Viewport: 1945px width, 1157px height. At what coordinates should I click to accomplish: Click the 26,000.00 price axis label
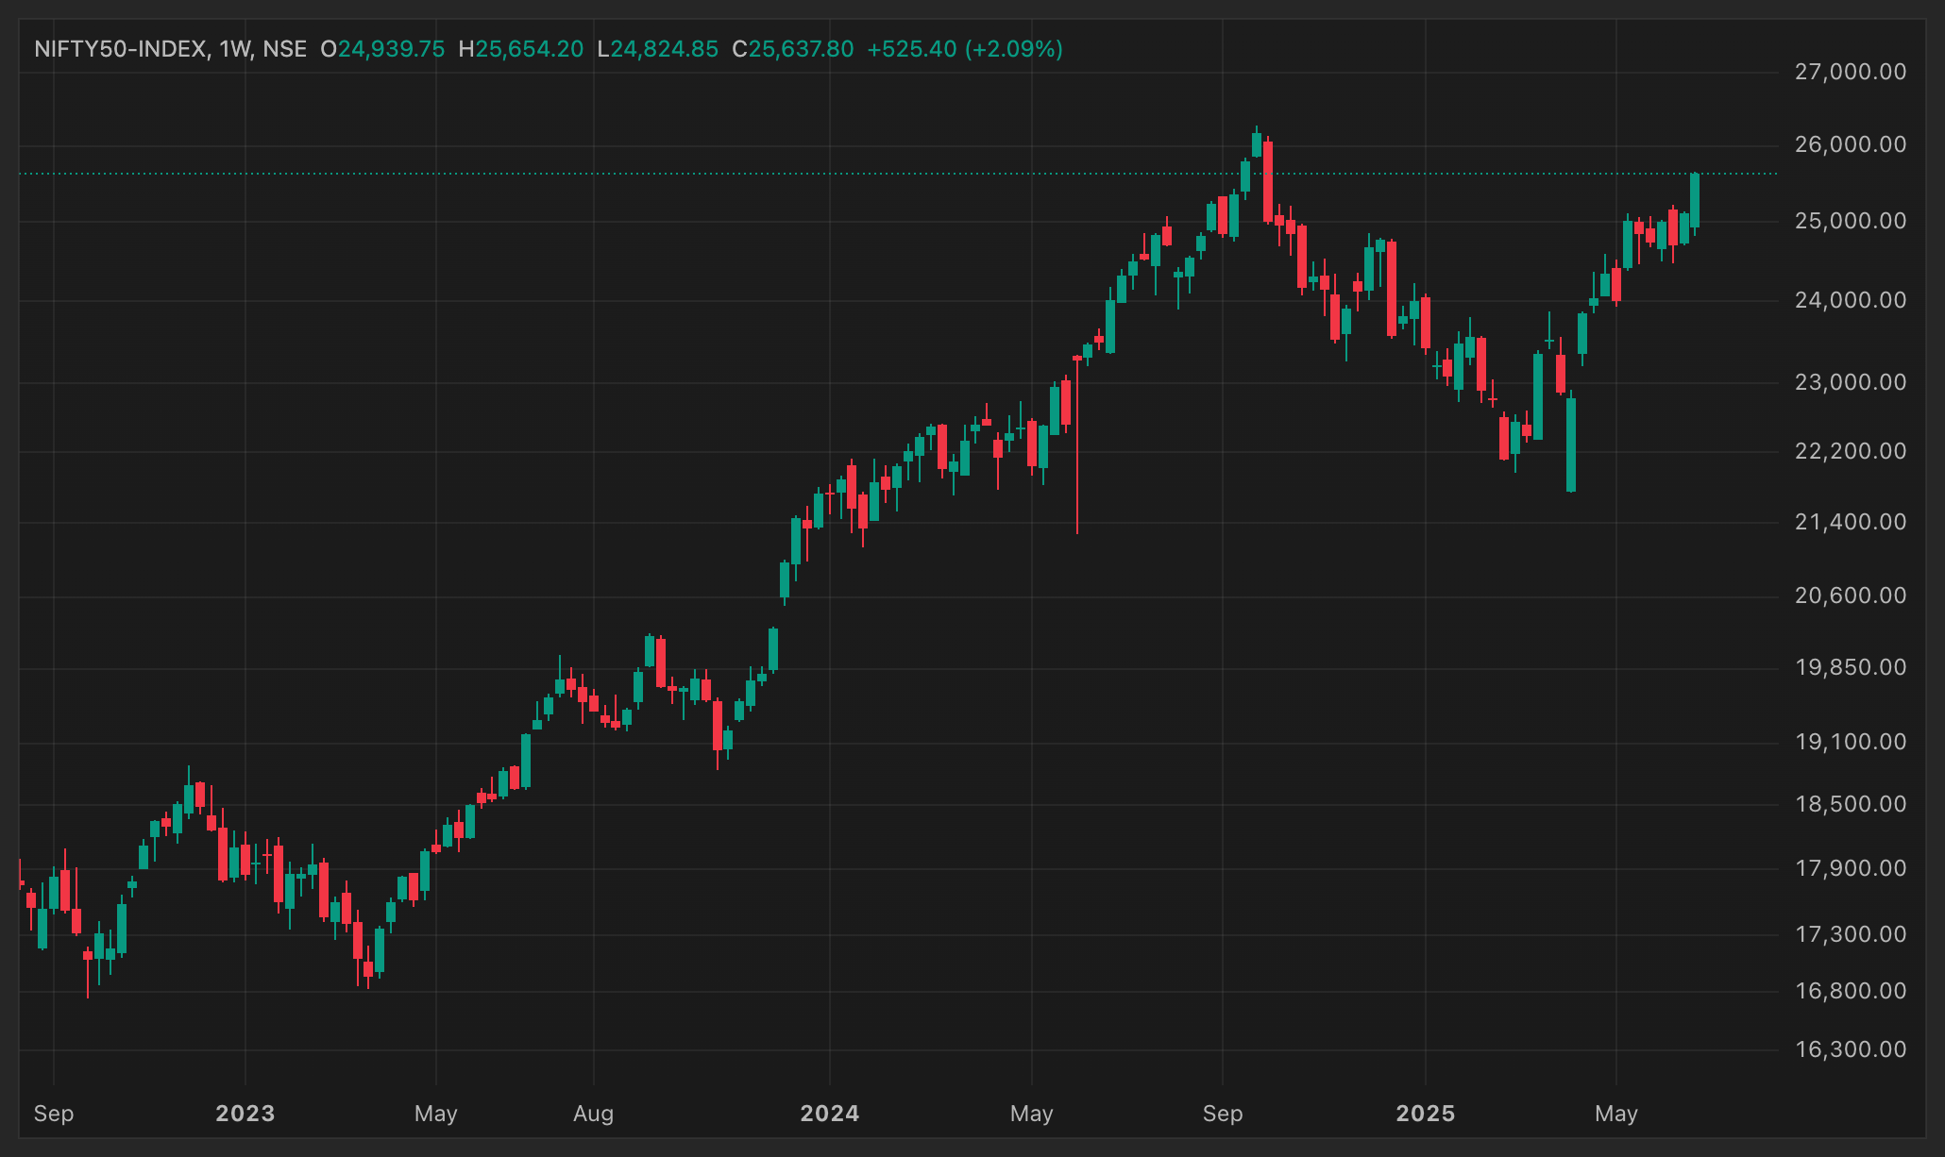(x=1850, y=144)
